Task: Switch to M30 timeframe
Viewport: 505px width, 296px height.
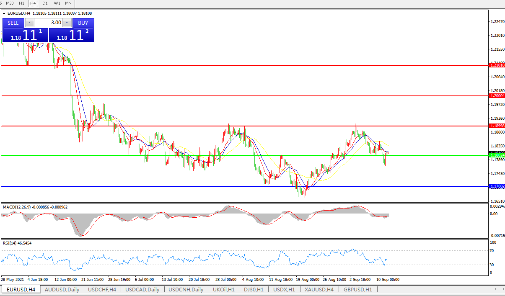Action: [10, 3]
